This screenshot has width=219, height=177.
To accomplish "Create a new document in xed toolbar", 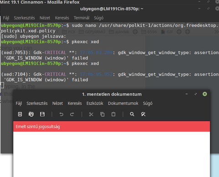I will tap(20, 114).
